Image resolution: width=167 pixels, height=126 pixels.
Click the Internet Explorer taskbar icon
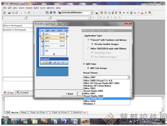[16, 122]
